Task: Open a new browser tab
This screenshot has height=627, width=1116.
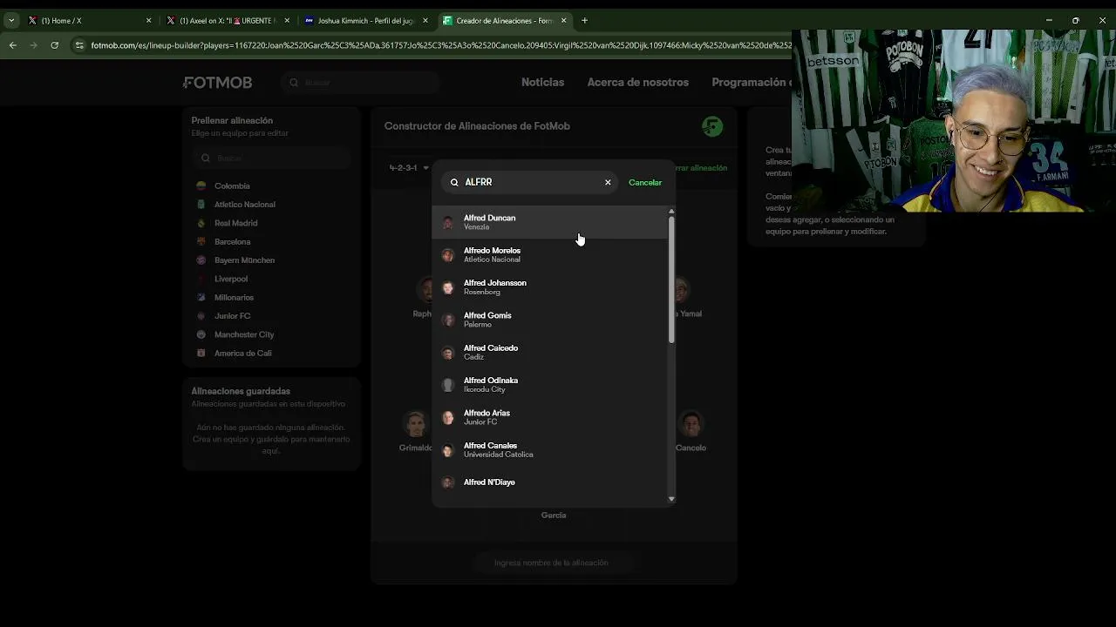Action: pos(584,20)
